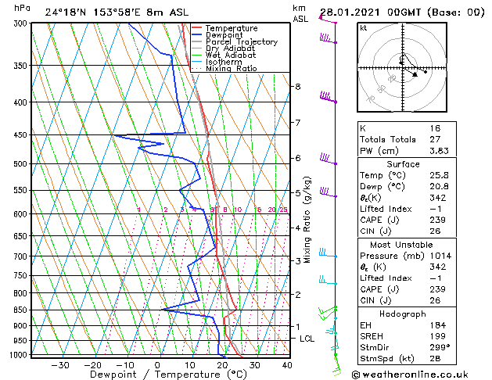This screenshot has width=492, height=380.
Task: Click the −30 temperature axis label
Action: coord(60,366)
